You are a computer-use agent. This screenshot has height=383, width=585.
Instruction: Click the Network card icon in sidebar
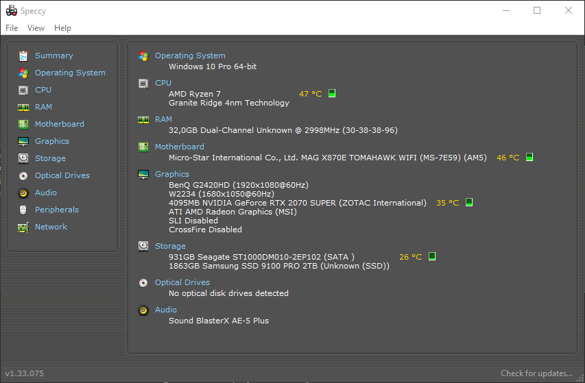[x=23, y=227]
